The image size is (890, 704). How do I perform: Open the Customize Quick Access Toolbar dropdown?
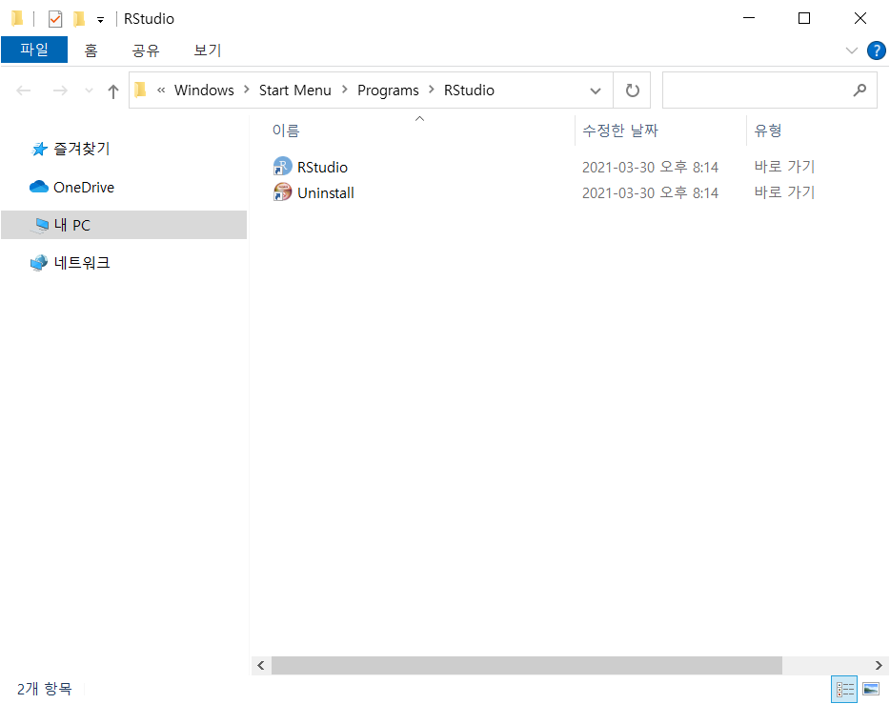point(100,20)
